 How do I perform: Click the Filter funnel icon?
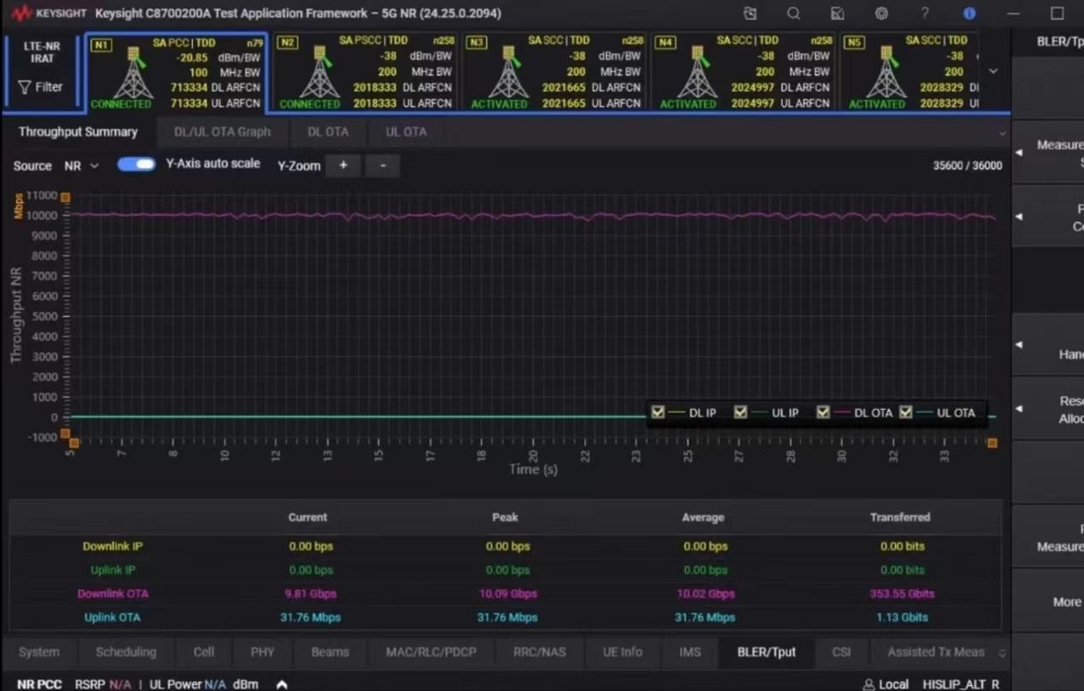[24, 87]
